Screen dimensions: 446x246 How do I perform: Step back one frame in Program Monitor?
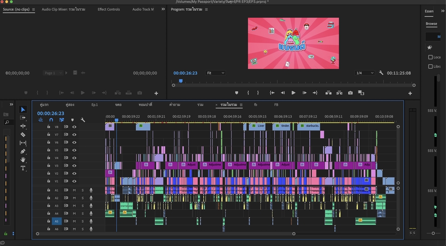coord(283,93)
